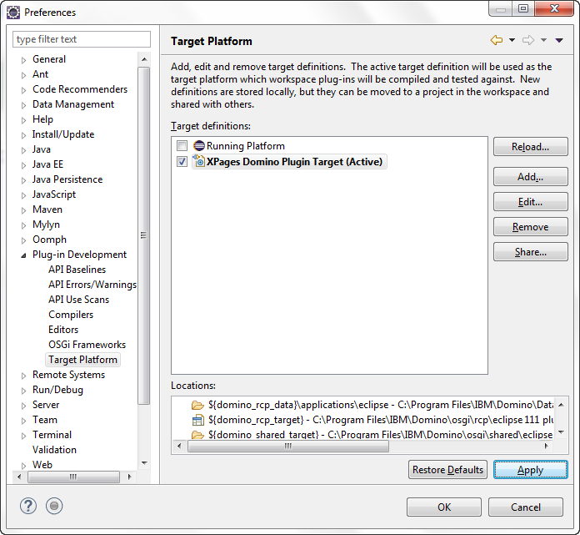Image resolution: width=580 pixels, height=535 pixels.
Task: Select API Use Scans page
Action: (x=79, y=300)
